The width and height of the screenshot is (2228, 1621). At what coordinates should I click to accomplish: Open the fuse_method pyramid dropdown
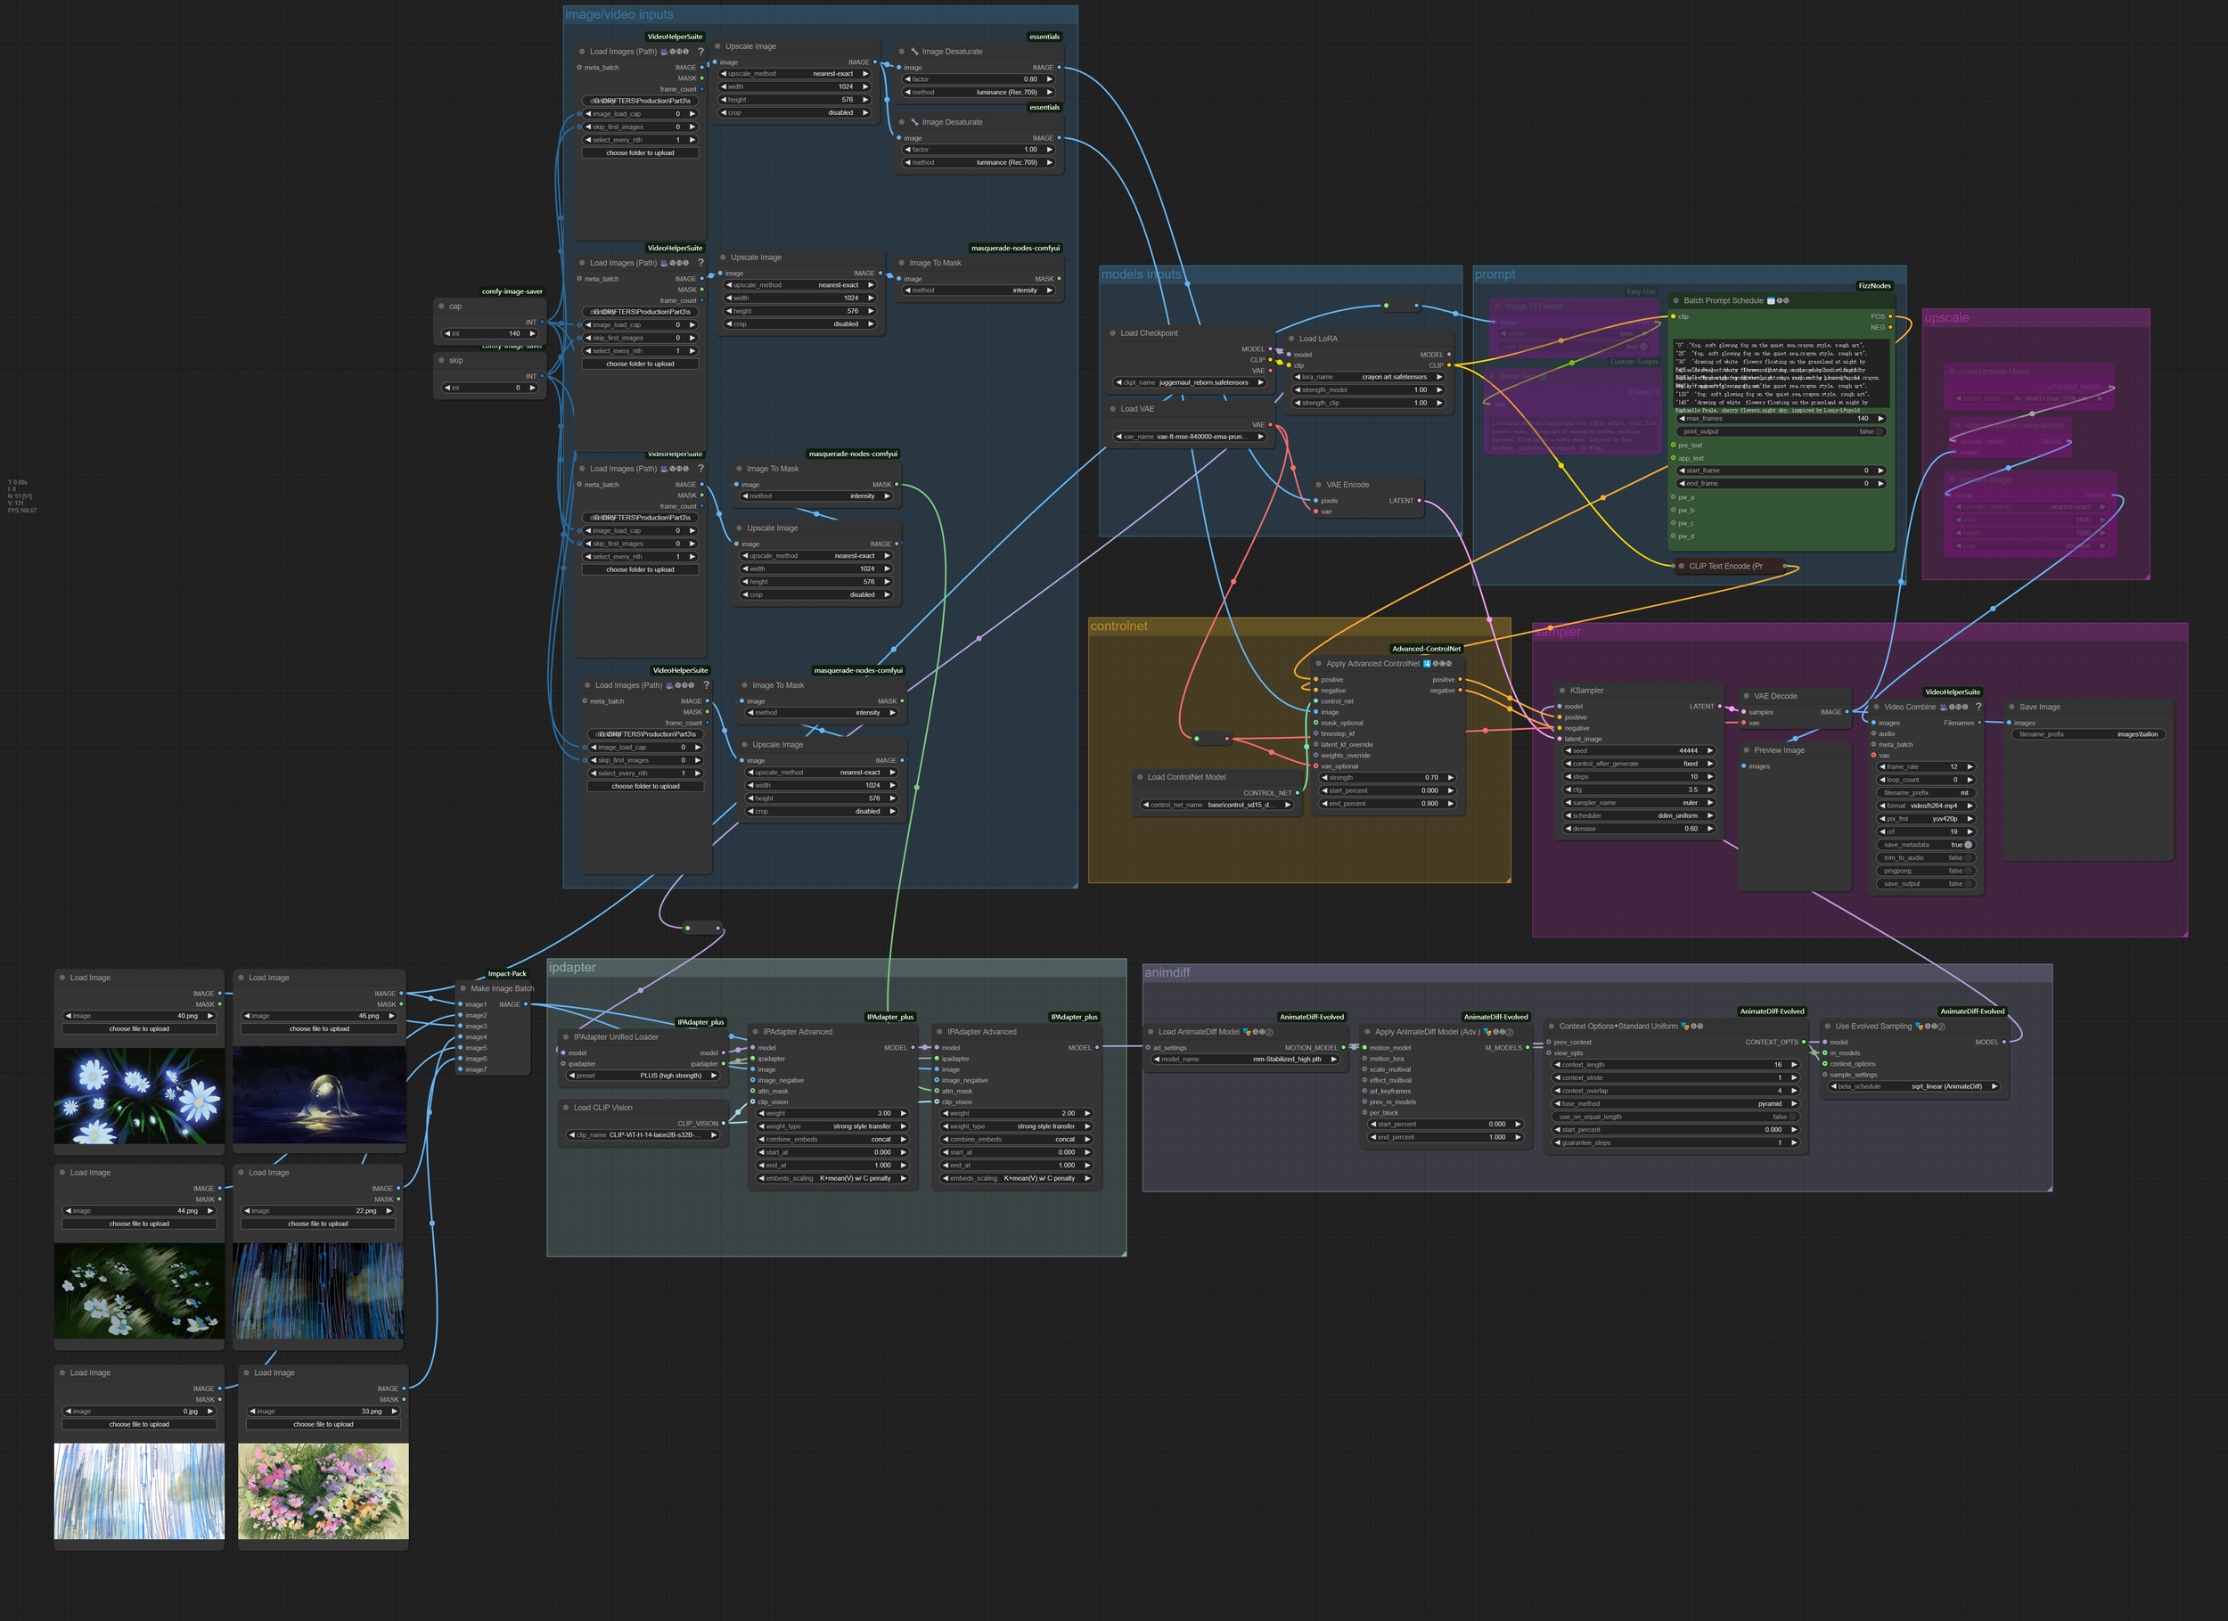[1675, 1104]
